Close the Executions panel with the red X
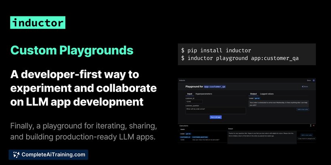The height and width of the screenshot is (165, 331). pyautogui.click(x=314, y=126)
